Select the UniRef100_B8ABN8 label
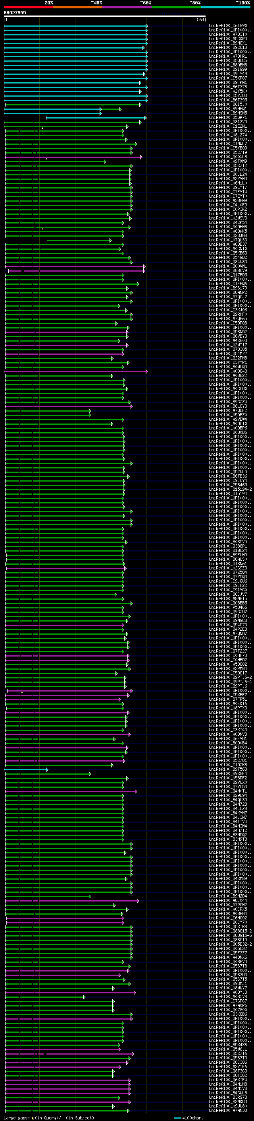The image size is (254, 1121). pyautogui.click(x=228, y=65)
